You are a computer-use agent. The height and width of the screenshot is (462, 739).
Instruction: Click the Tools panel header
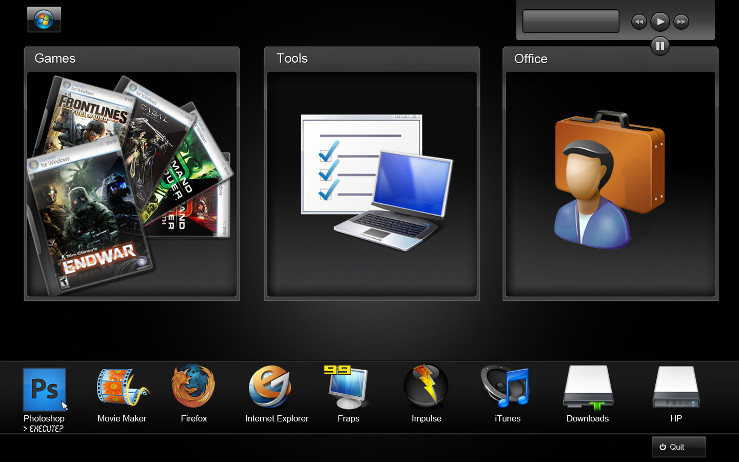(x=372, y=59)
